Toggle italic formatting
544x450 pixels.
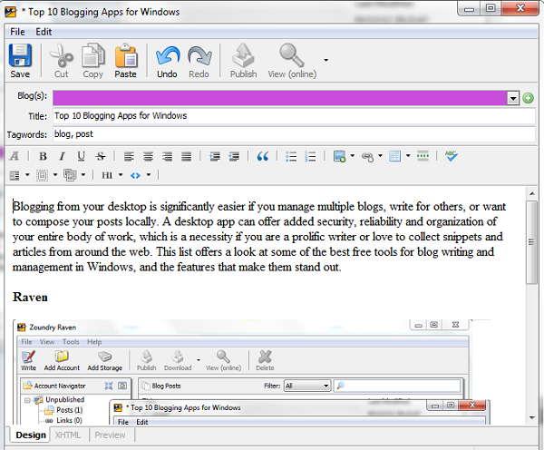pos(62,157)
